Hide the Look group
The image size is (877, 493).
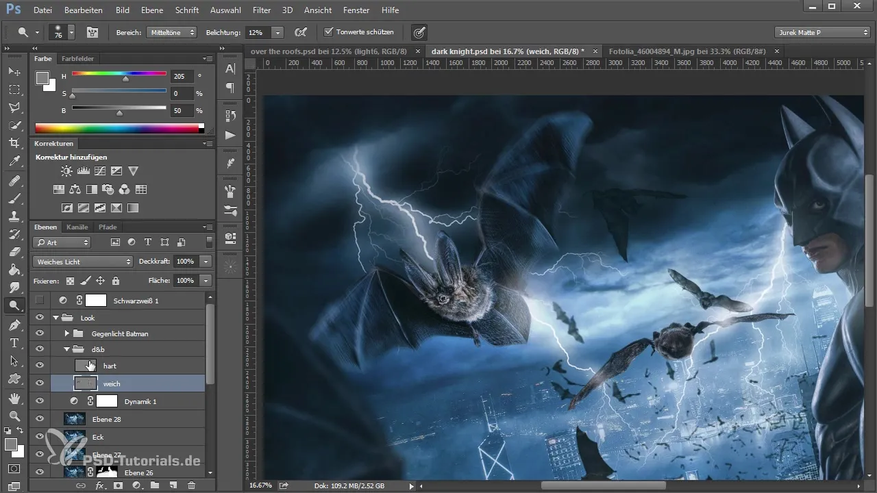coord(40,318)
